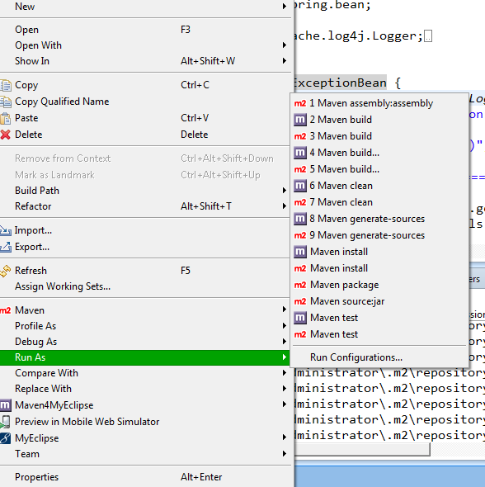Click the horizontal scrollbar under the console
This screenshot has height=487, width=485.
[x=362, y=449]
